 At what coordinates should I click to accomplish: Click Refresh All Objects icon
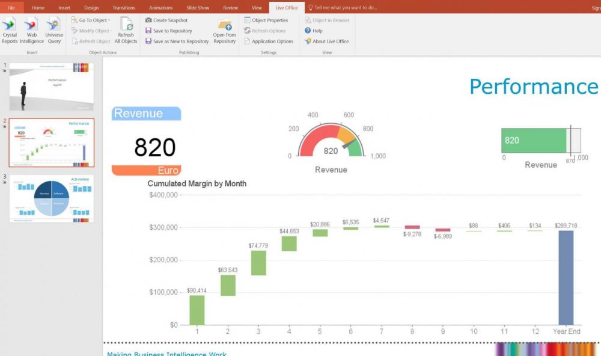point(126,25)
